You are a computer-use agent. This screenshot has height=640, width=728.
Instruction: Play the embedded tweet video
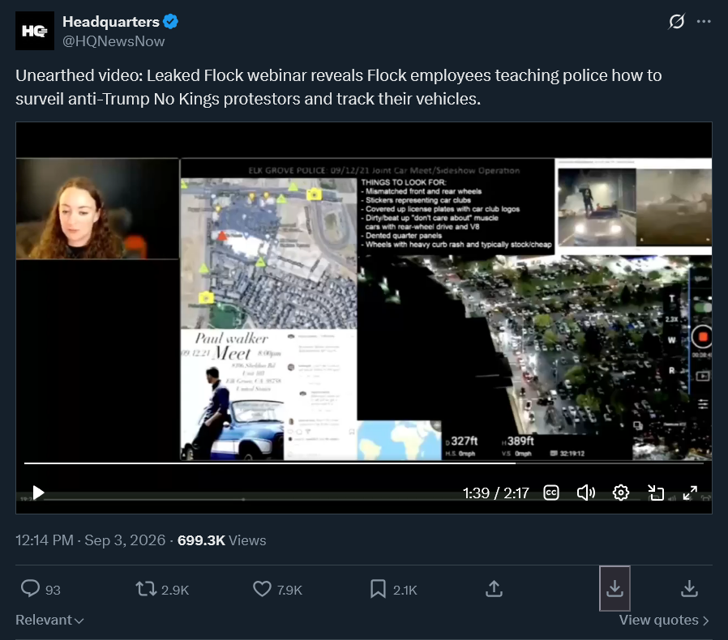38,493
